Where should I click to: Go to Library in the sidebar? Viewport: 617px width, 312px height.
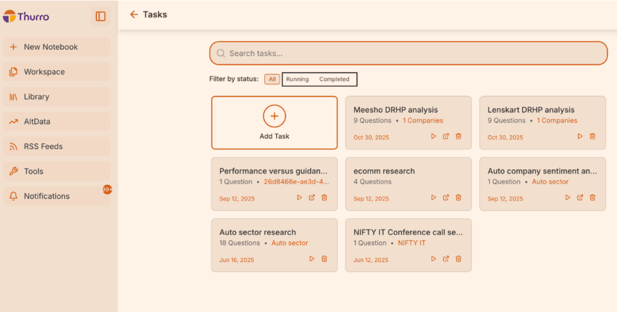pyautogui.click(x=36, y=96)
